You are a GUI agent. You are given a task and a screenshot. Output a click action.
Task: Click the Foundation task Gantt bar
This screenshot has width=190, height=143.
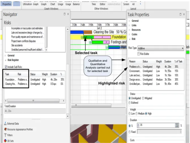point(97,37)
